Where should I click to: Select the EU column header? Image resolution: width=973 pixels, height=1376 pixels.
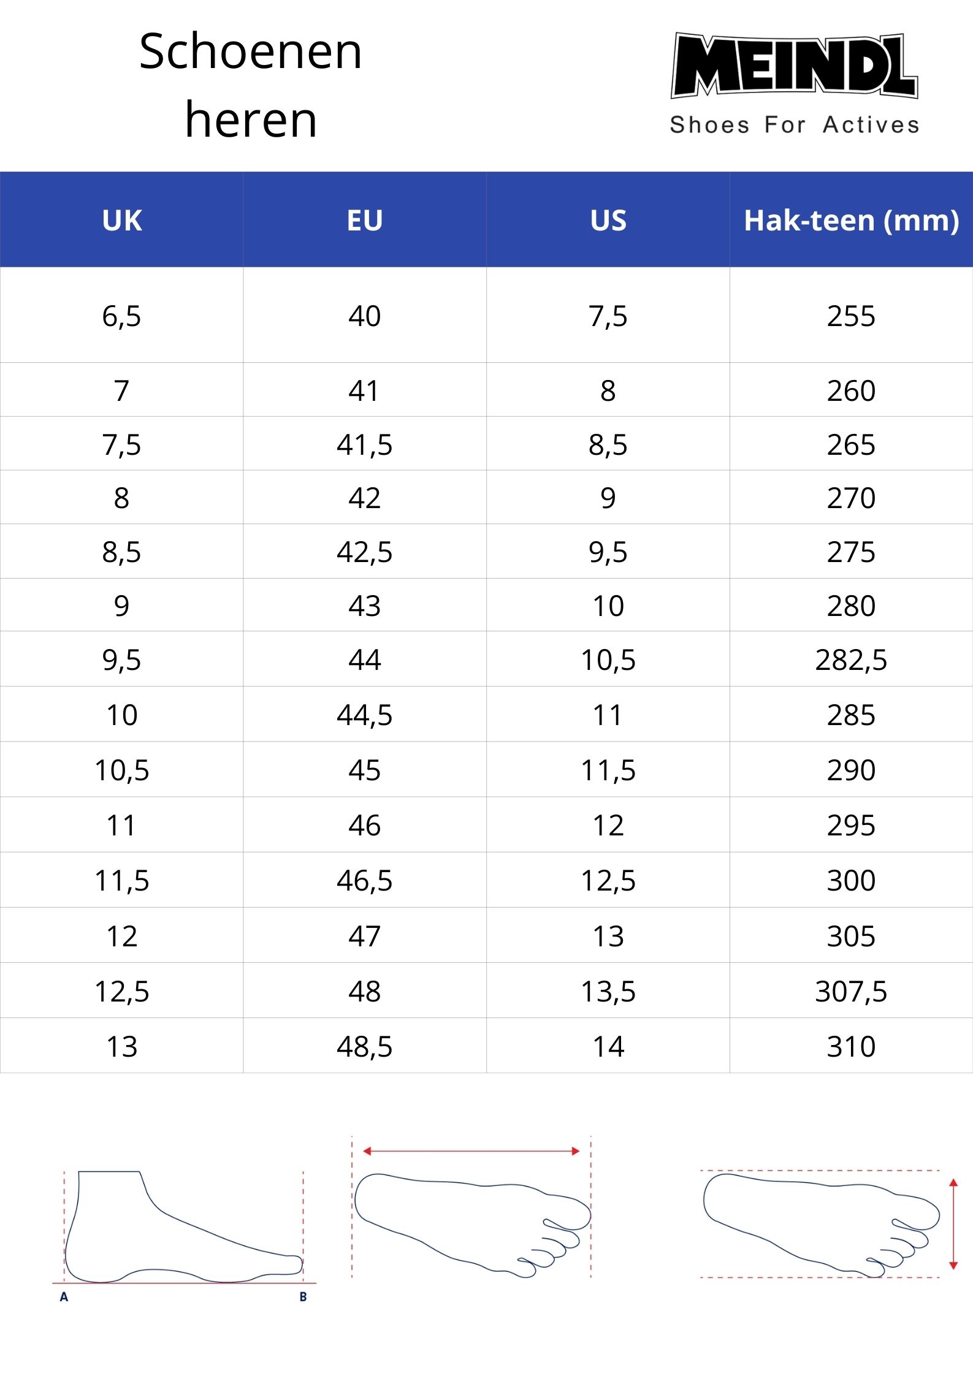point(365,219)
